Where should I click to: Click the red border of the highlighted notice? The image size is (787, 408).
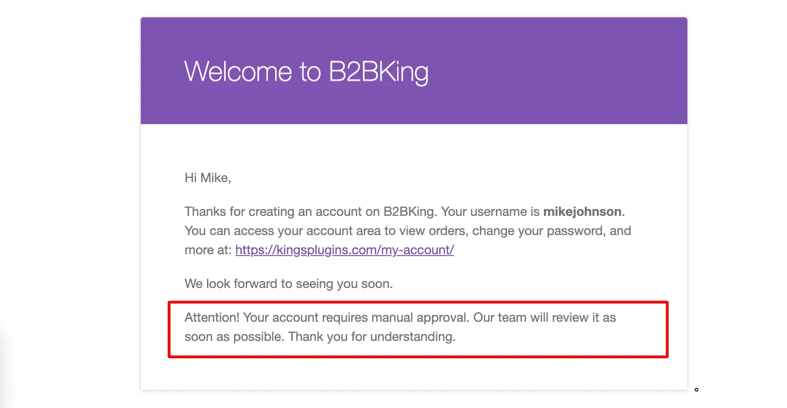coord(418,303)
